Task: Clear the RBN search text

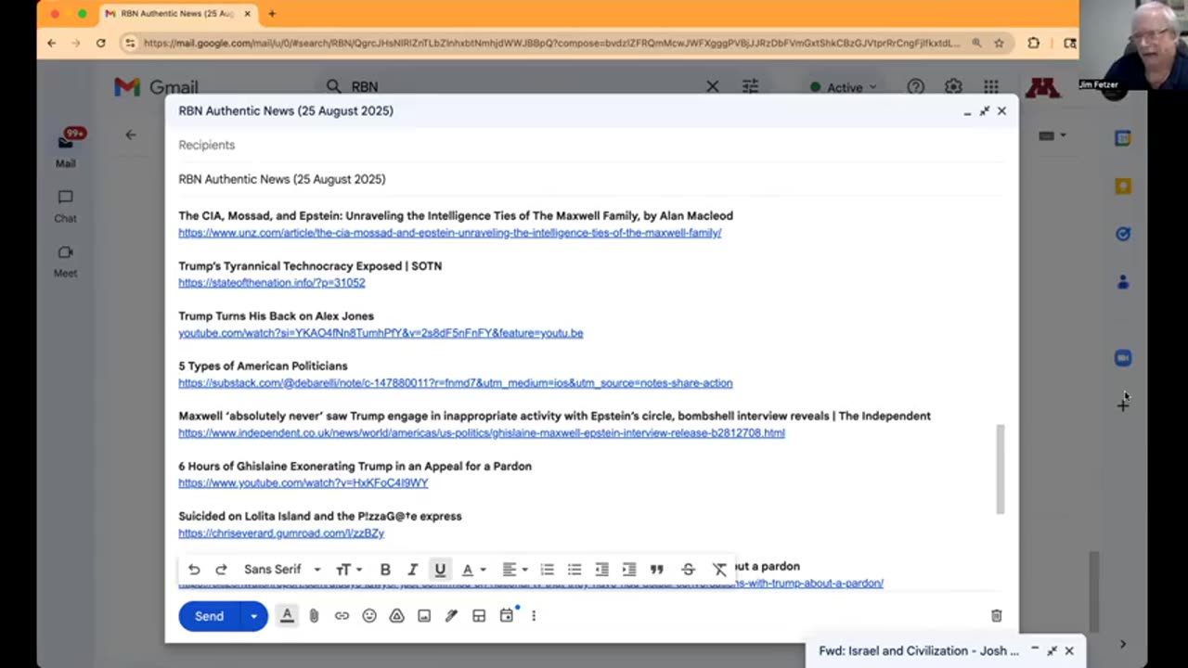Action: pos(712,86)
